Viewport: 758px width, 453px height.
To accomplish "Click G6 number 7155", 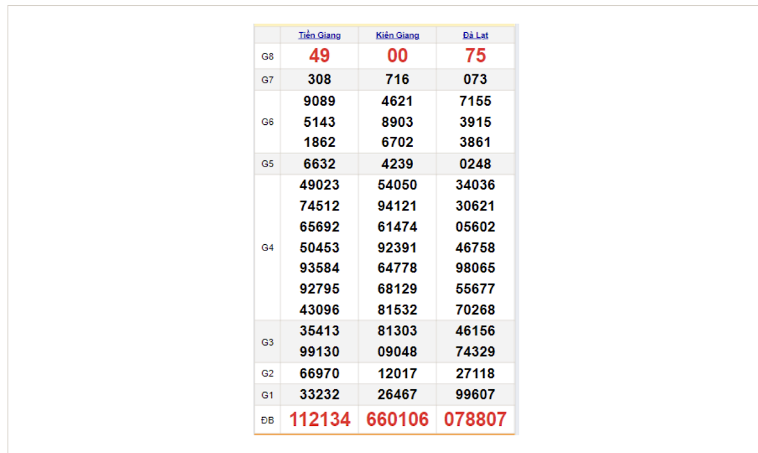I will [475, 101].
